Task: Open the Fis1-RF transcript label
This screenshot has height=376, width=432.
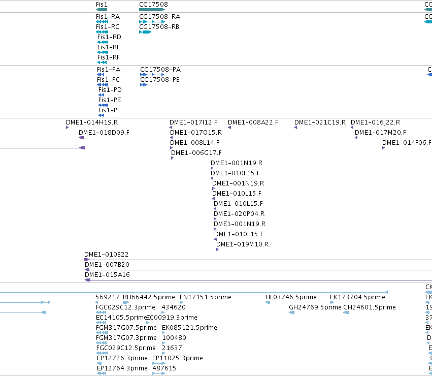Action: tap(109, 57)
